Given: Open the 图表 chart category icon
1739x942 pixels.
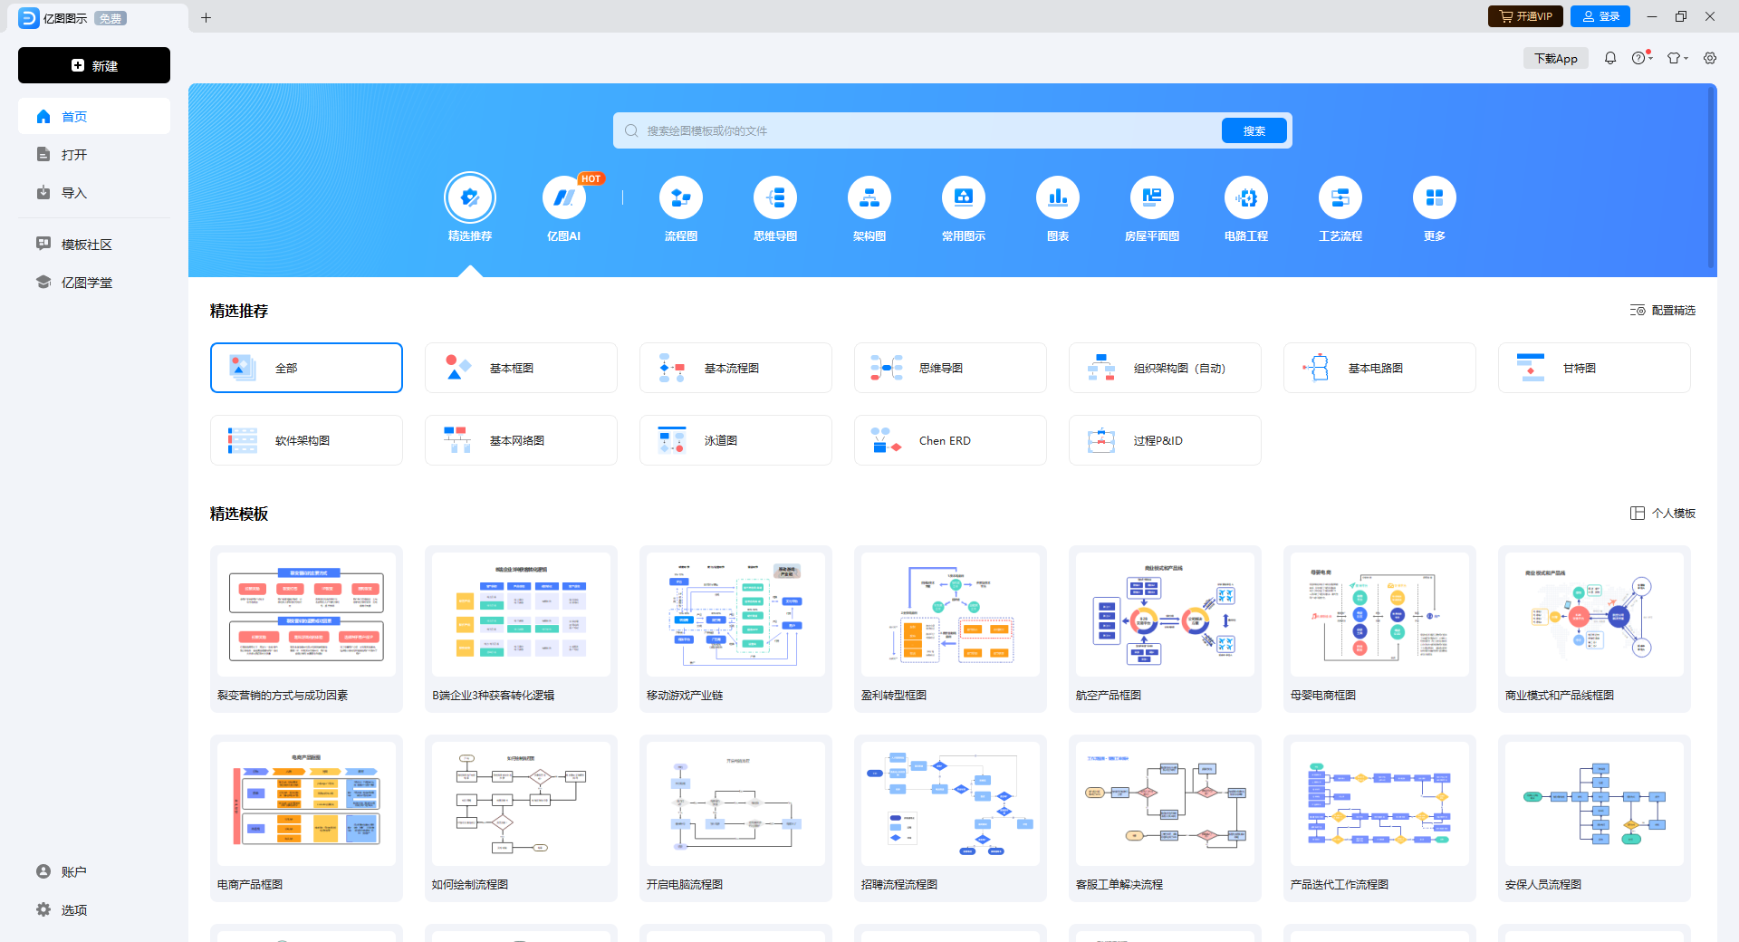Looking at the screenshot, I should pyautogui.click(x=1057, y=198).
